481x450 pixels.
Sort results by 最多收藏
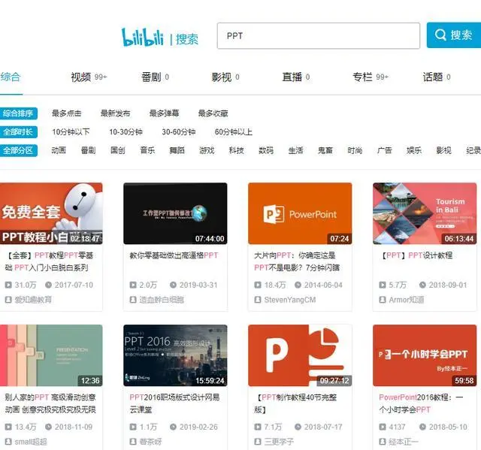pyautogui.click(x=213, y=113)
